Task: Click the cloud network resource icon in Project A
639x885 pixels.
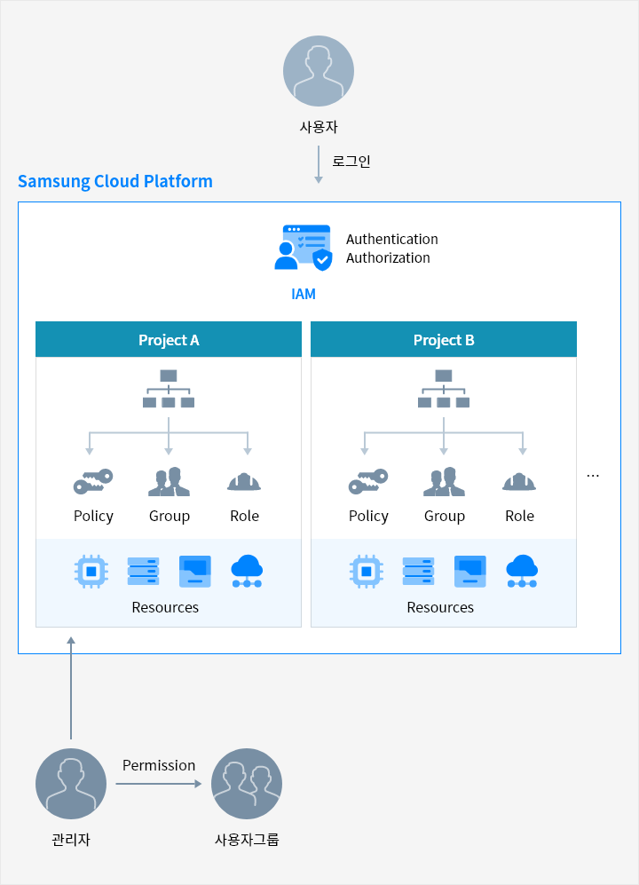Action: tap(247, 571)
